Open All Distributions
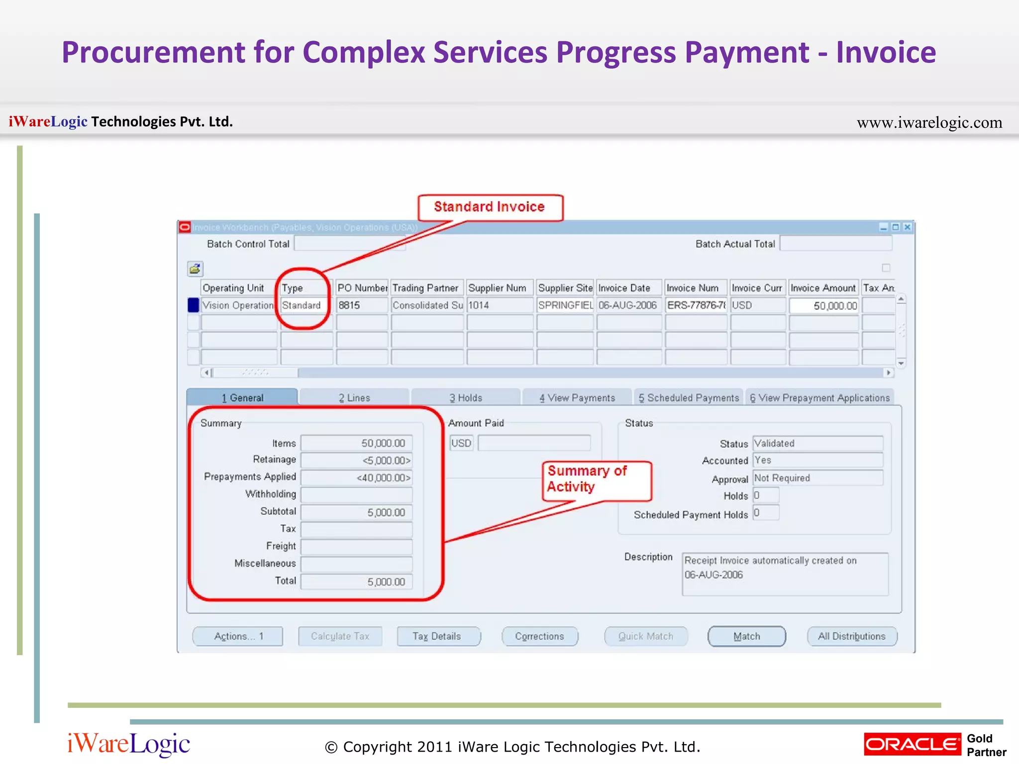Viewport: 1019px width, 764px height. point(852,636)
